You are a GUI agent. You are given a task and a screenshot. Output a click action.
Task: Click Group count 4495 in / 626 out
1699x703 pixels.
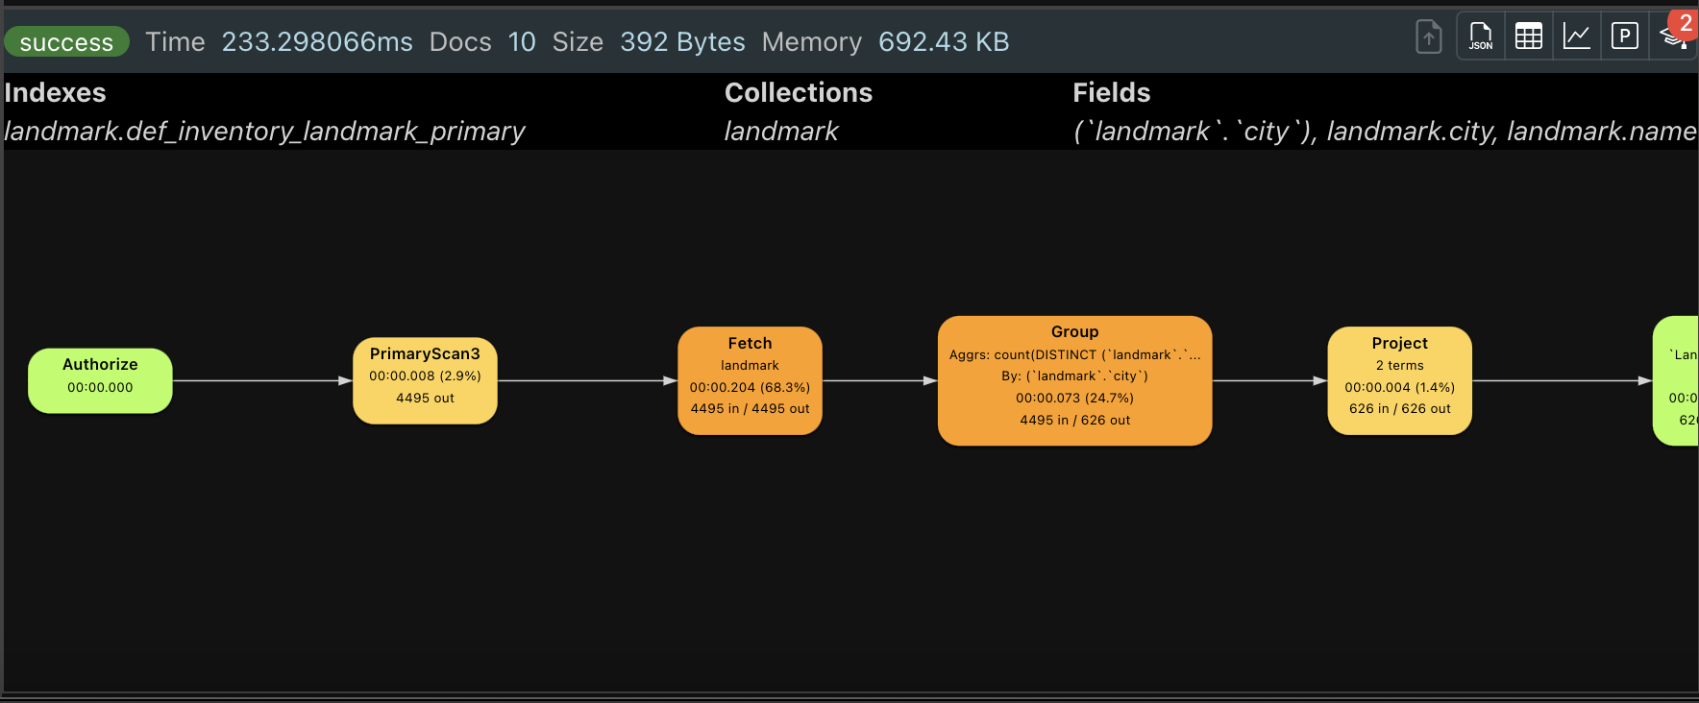click(x=1074, y=420)
